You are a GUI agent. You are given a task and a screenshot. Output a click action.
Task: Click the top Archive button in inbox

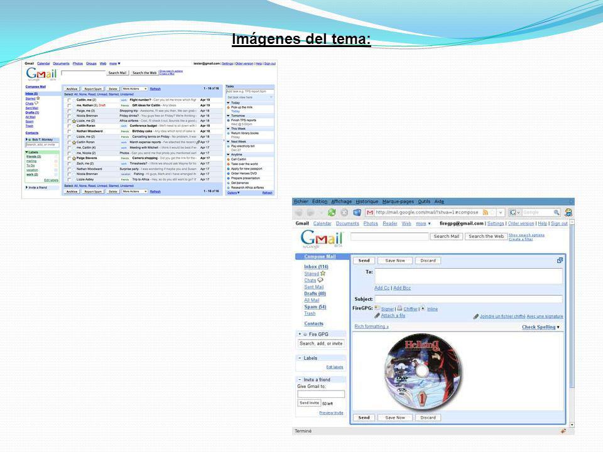click(72, 89)
